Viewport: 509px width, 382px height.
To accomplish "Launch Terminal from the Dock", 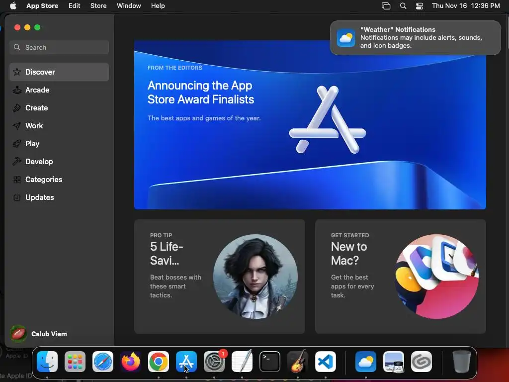I will click(x=270, y=362).
